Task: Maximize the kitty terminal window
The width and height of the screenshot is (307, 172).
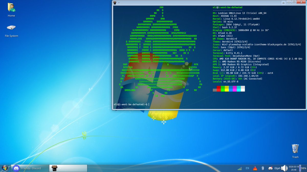Action: coord(294,2)
